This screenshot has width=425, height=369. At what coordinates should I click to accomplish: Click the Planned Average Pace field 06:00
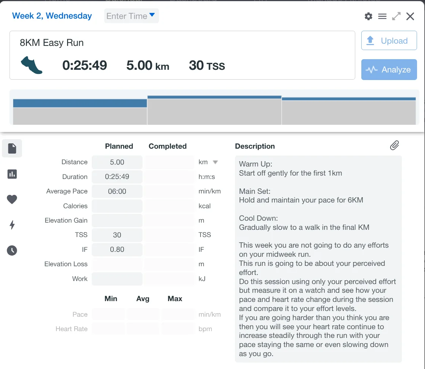point(117,192)
